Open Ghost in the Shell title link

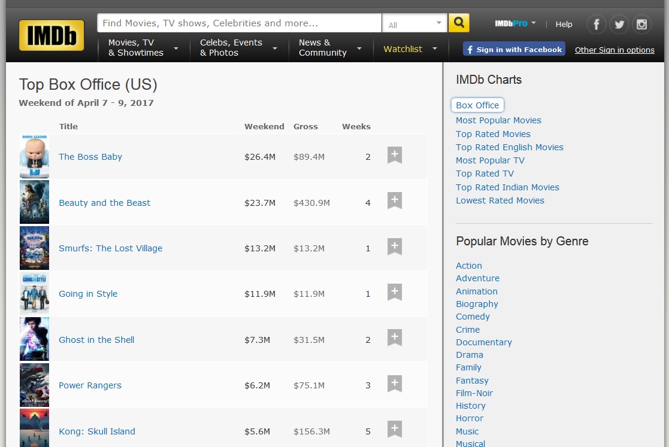tap(96, 340)
